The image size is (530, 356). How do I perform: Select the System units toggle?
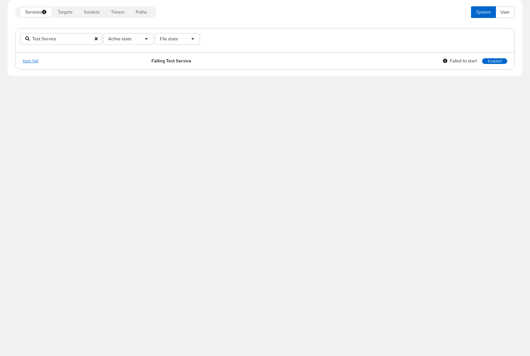483,12
